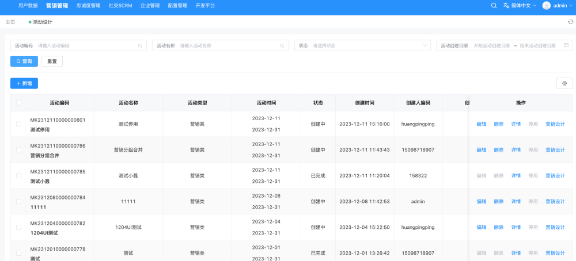Click 营销设计 for 11111 row

[555, 202]
